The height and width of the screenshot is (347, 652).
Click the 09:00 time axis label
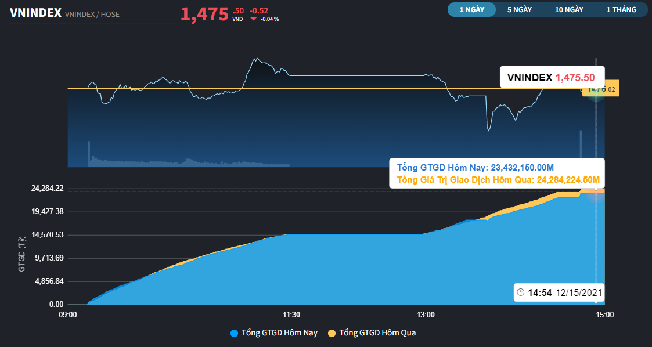68,315
